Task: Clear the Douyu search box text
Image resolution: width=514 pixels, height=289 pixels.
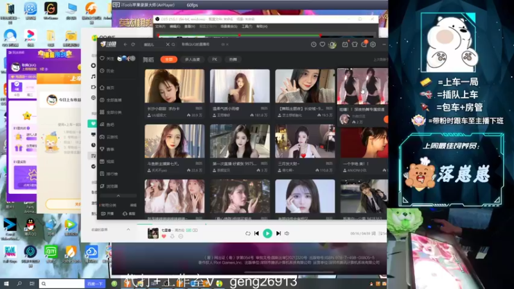Action: (x=168, y=44)
